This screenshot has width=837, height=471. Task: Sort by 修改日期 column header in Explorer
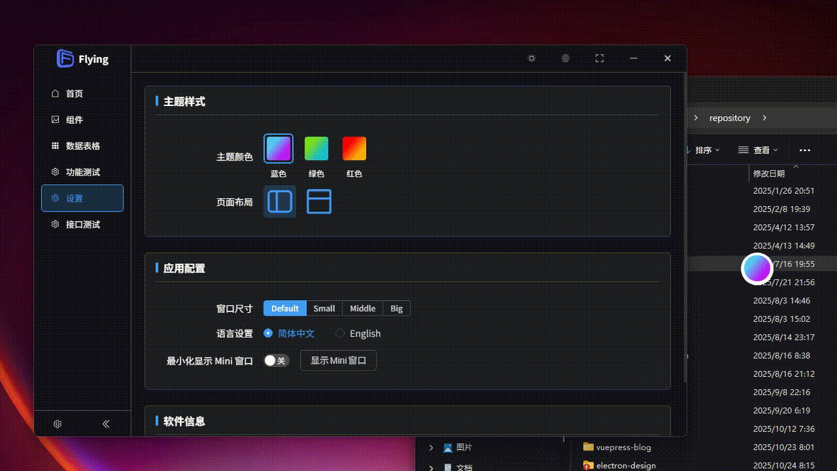(769, 173)
